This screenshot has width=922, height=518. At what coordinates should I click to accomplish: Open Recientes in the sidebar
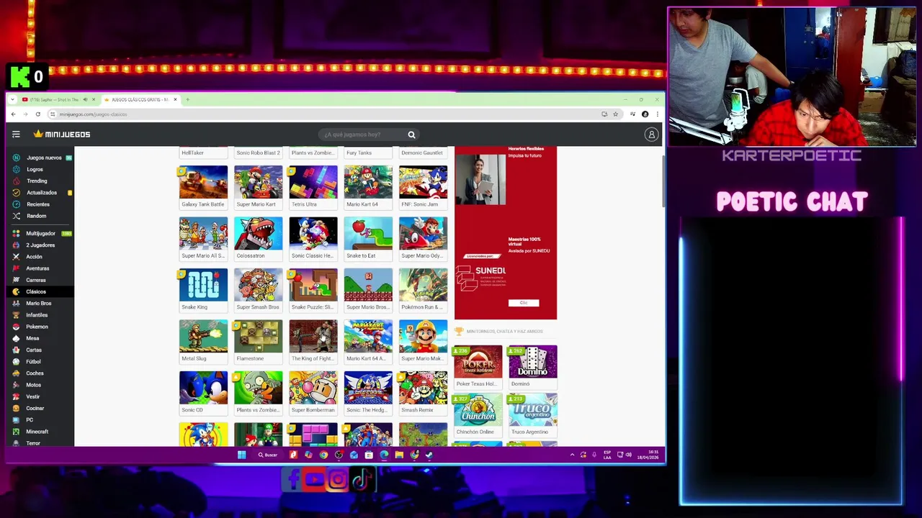[x=39, y=204]
